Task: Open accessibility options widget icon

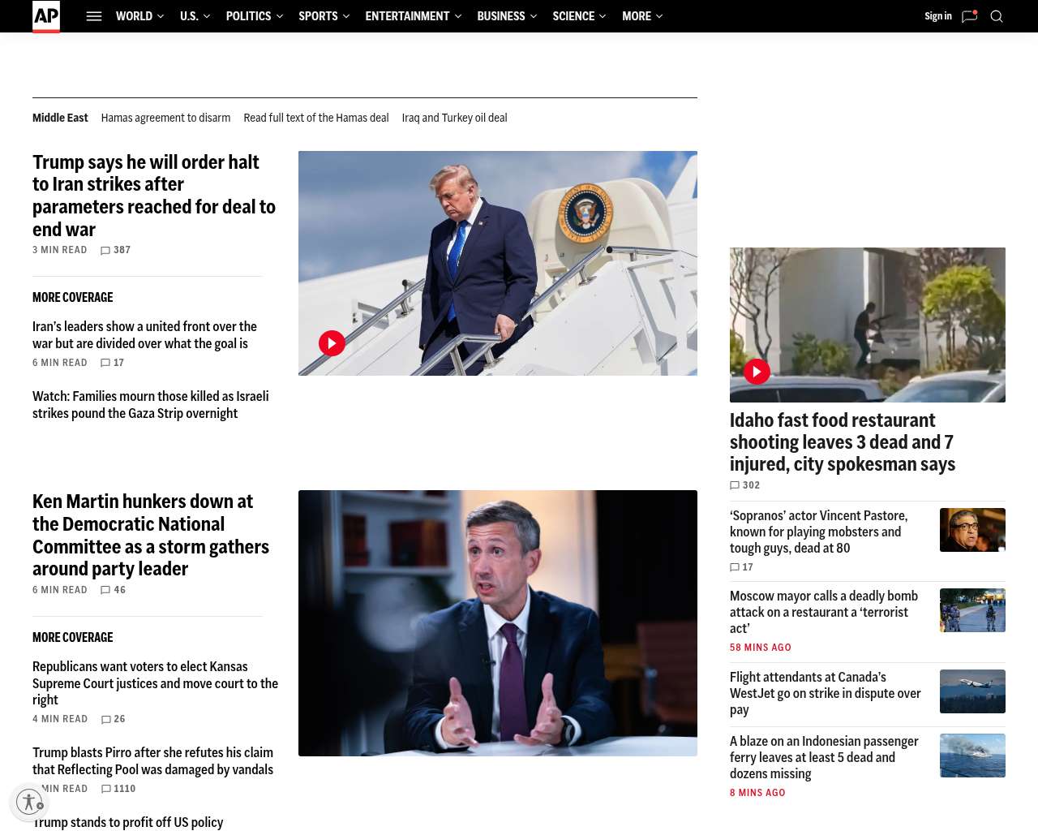Action: click(x=29, y=802)
